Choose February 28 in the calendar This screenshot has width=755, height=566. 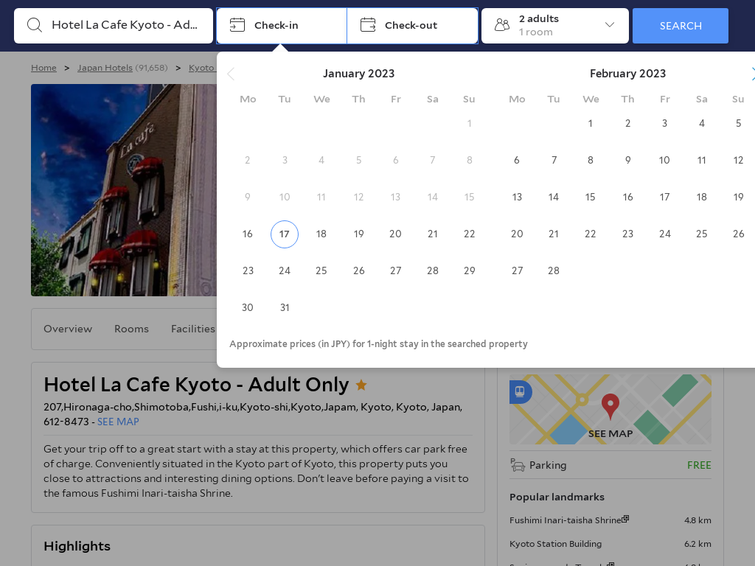pos(554,270)
